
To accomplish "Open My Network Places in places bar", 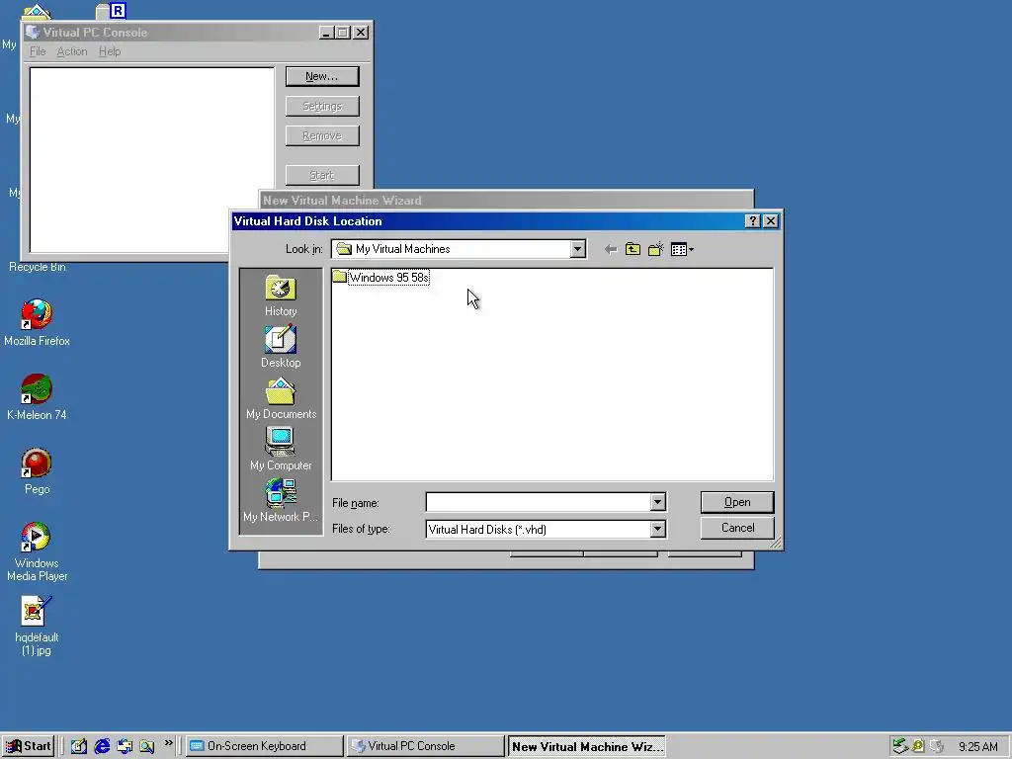I will [x=281, y=500].
